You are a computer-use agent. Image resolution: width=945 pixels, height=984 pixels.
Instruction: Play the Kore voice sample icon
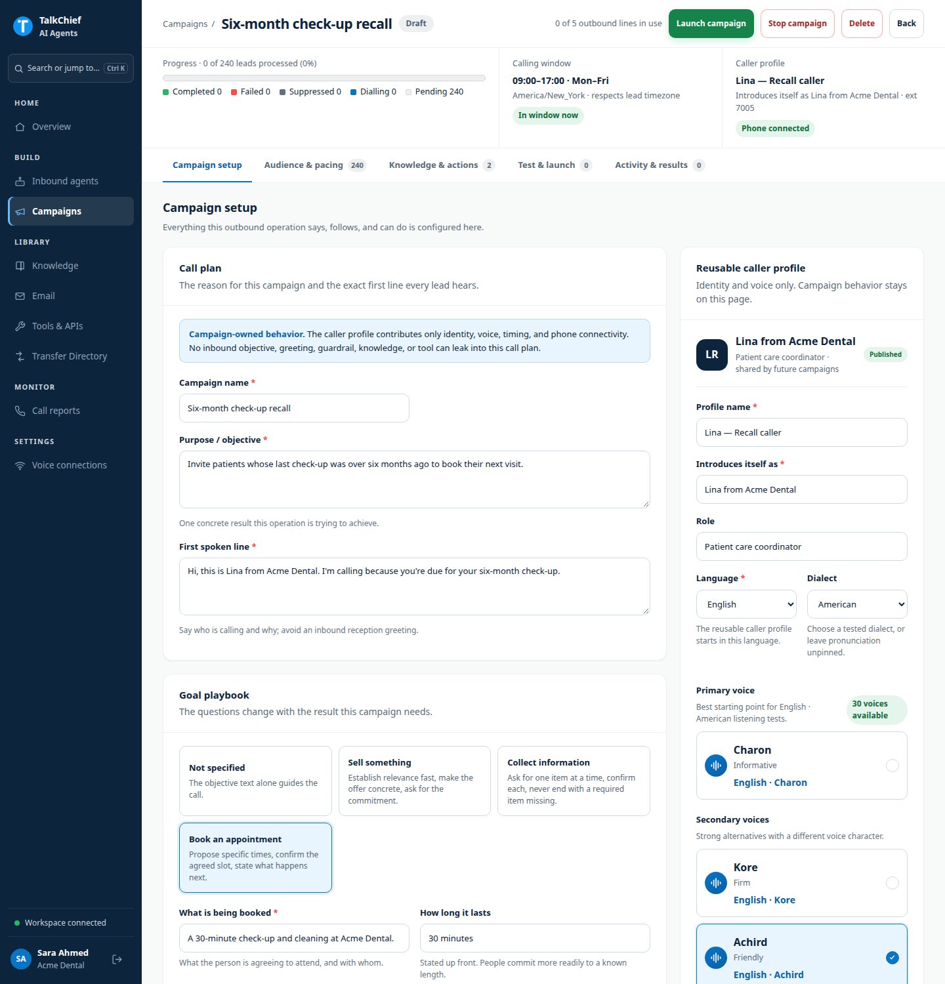click(x=716, y=883)
